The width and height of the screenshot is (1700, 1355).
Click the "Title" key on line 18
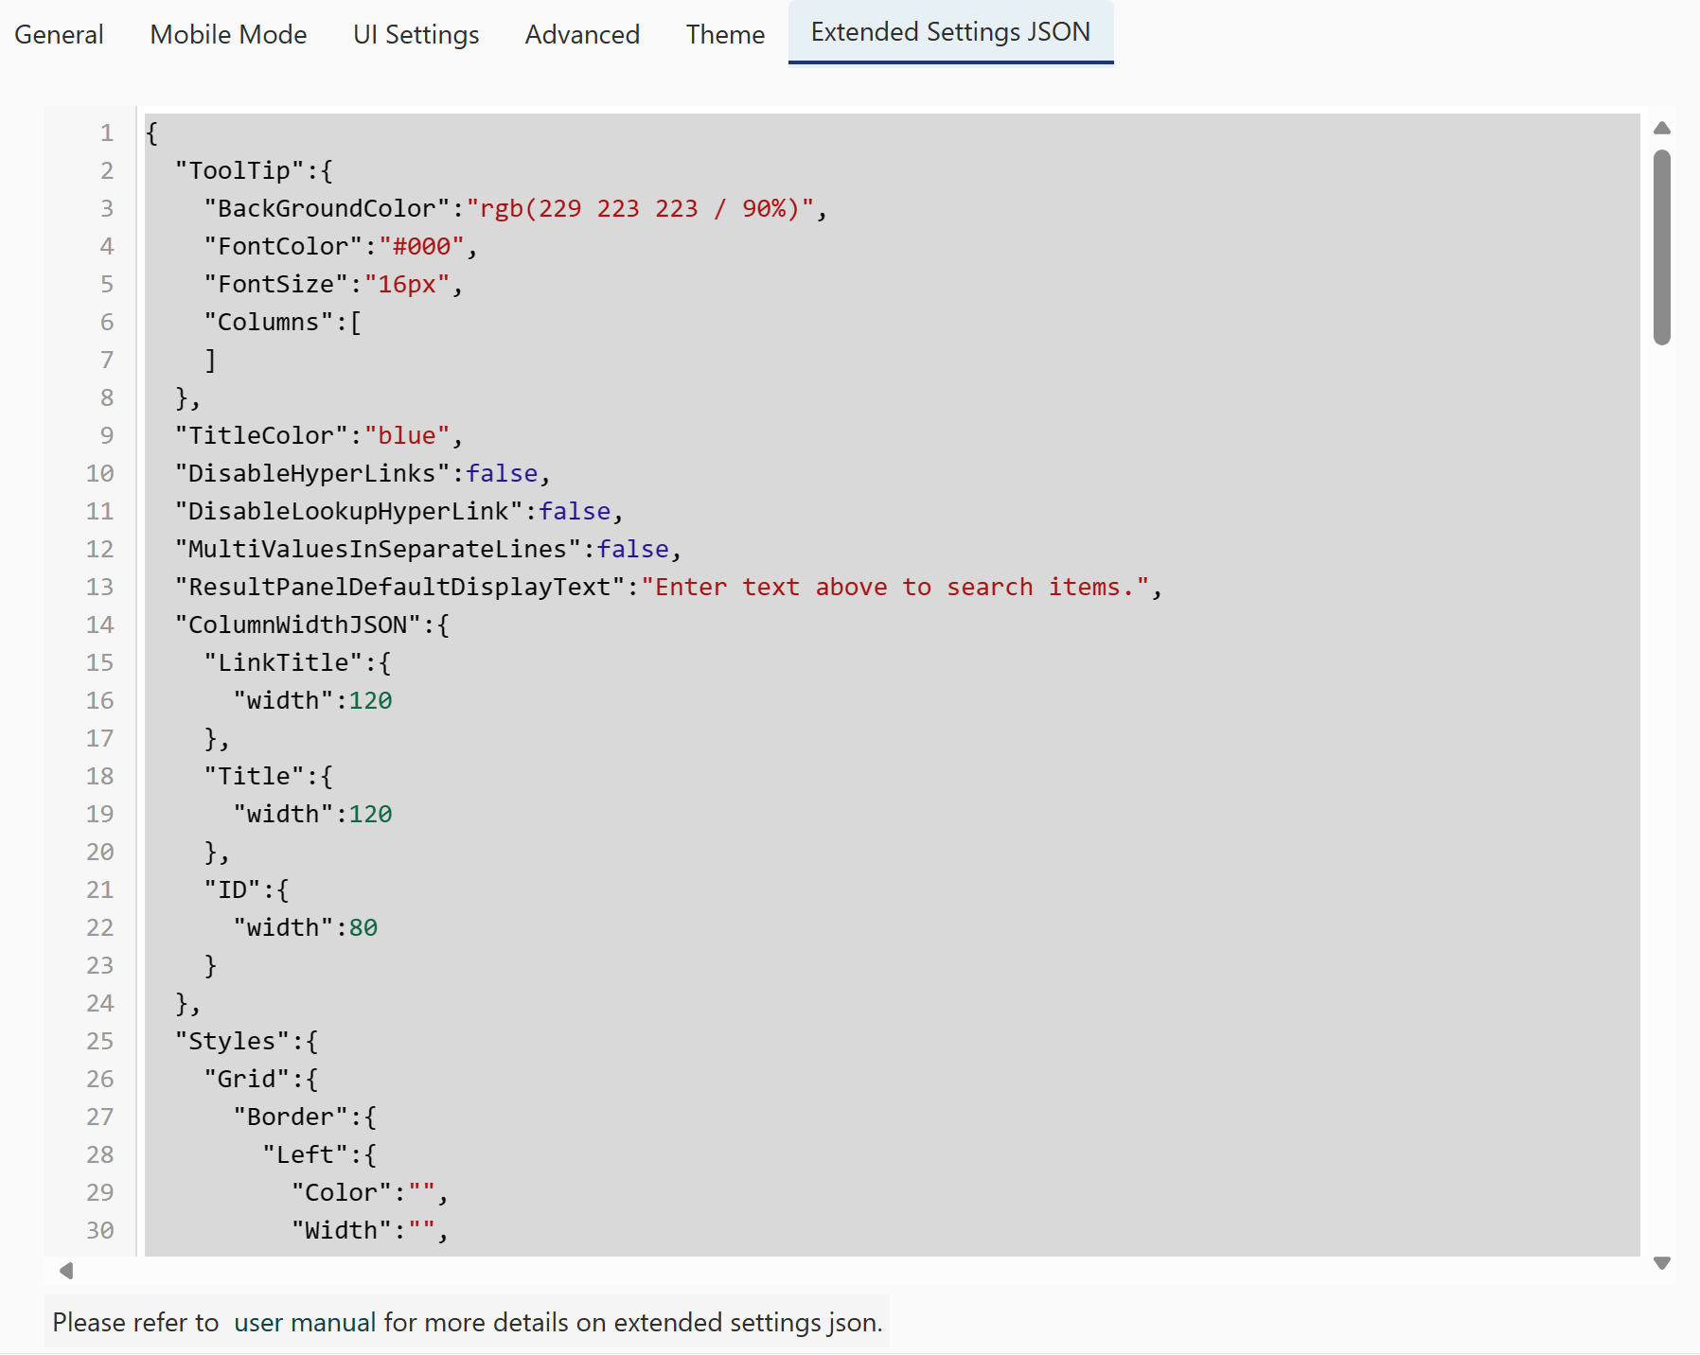click(255, 776)
